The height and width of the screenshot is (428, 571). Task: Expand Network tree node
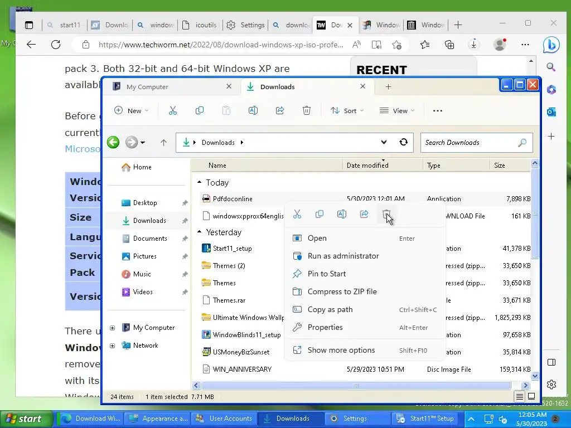[113, 346]
